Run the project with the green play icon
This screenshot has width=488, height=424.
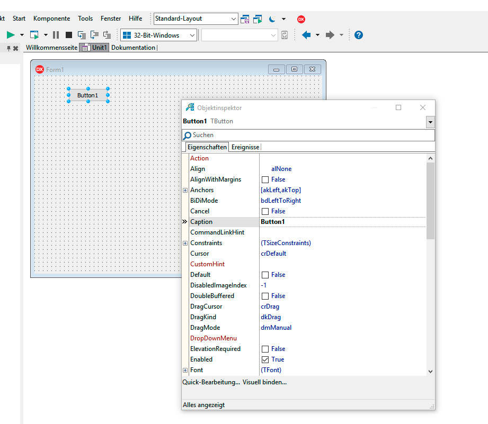[11, 35]
